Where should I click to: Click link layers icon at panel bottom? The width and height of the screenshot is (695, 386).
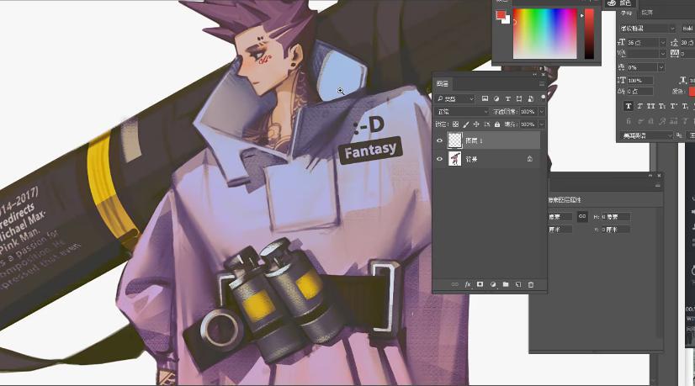point(454,284)
